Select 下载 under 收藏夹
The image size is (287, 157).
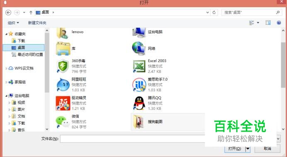(x=21, y=40)
